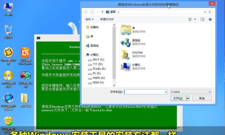Open the Recycle Bin desktop icon

click(8, 32)
